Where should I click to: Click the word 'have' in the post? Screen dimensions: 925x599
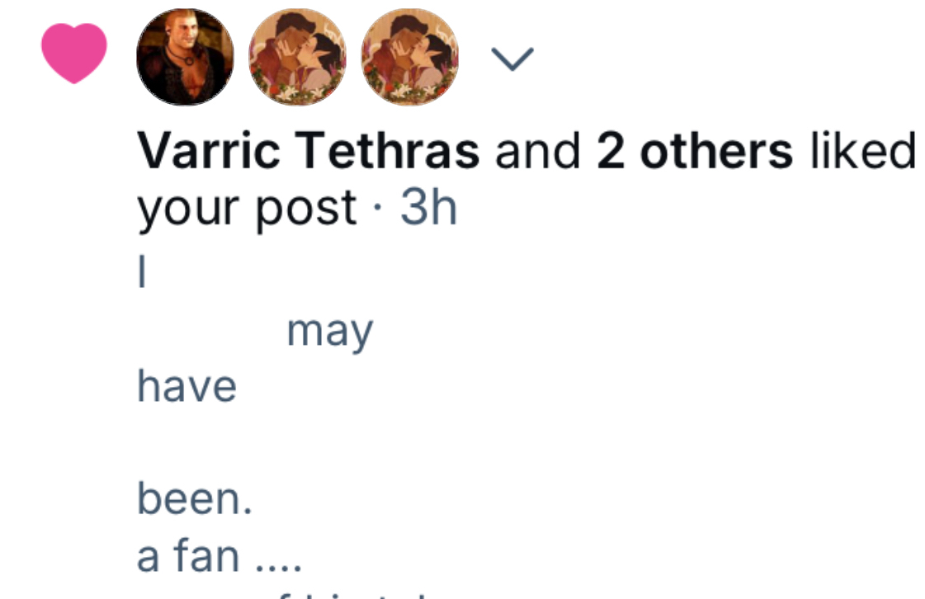click(186, 386)
